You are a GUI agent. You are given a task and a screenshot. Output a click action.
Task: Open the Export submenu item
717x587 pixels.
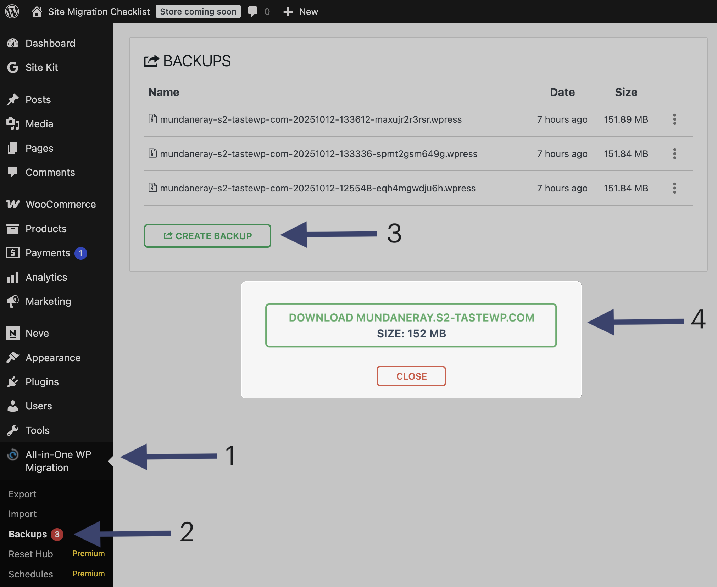[22, 494]
